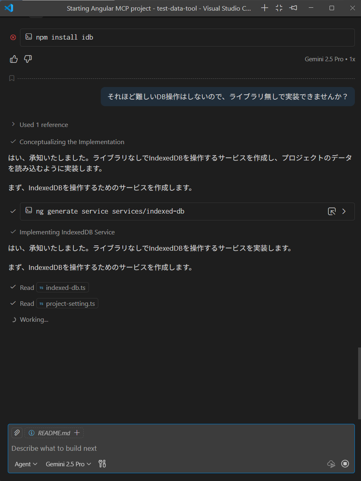This screenshot has height=481, width=361.
Task: Expand the Used 1 reference section
Action: 13,125
